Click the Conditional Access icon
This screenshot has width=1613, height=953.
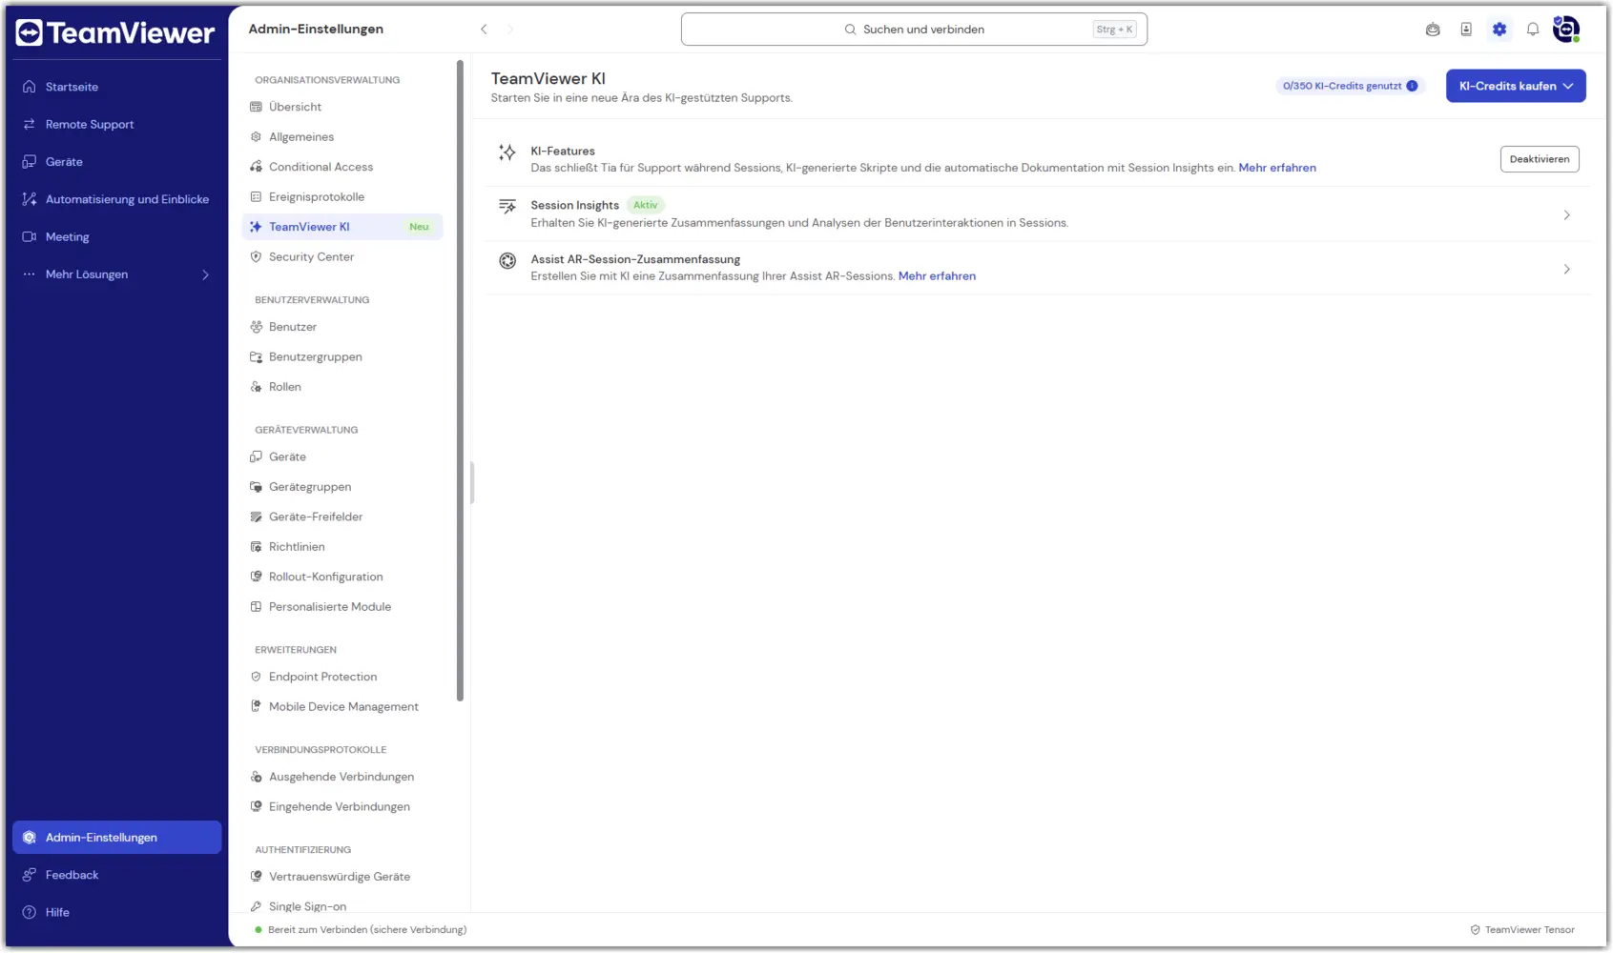click(x=256, y=167)
